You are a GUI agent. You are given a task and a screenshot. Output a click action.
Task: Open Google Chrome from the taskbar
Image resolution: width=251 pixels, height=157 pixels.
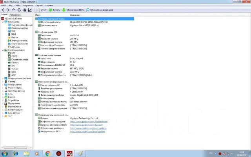tap(48, 153)
